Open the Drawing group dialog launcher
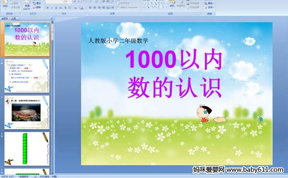The width and height of the screenshot is (288, 178). [201, 13]
